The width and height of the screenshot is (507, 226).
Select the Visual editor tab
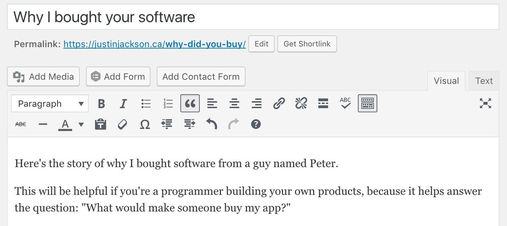[x=446, y=81]
